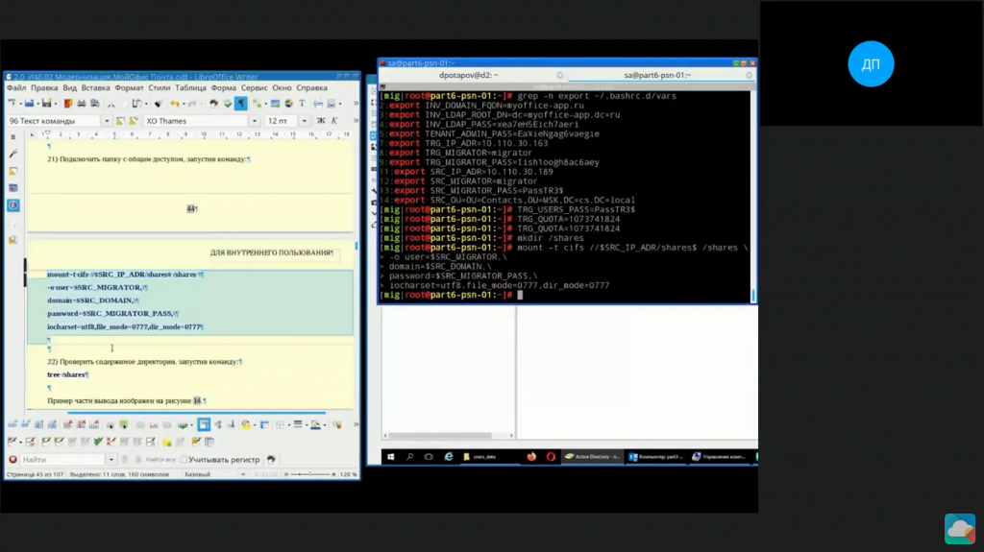Open the font size dropdown (12 пт)

tap(305, 120)
